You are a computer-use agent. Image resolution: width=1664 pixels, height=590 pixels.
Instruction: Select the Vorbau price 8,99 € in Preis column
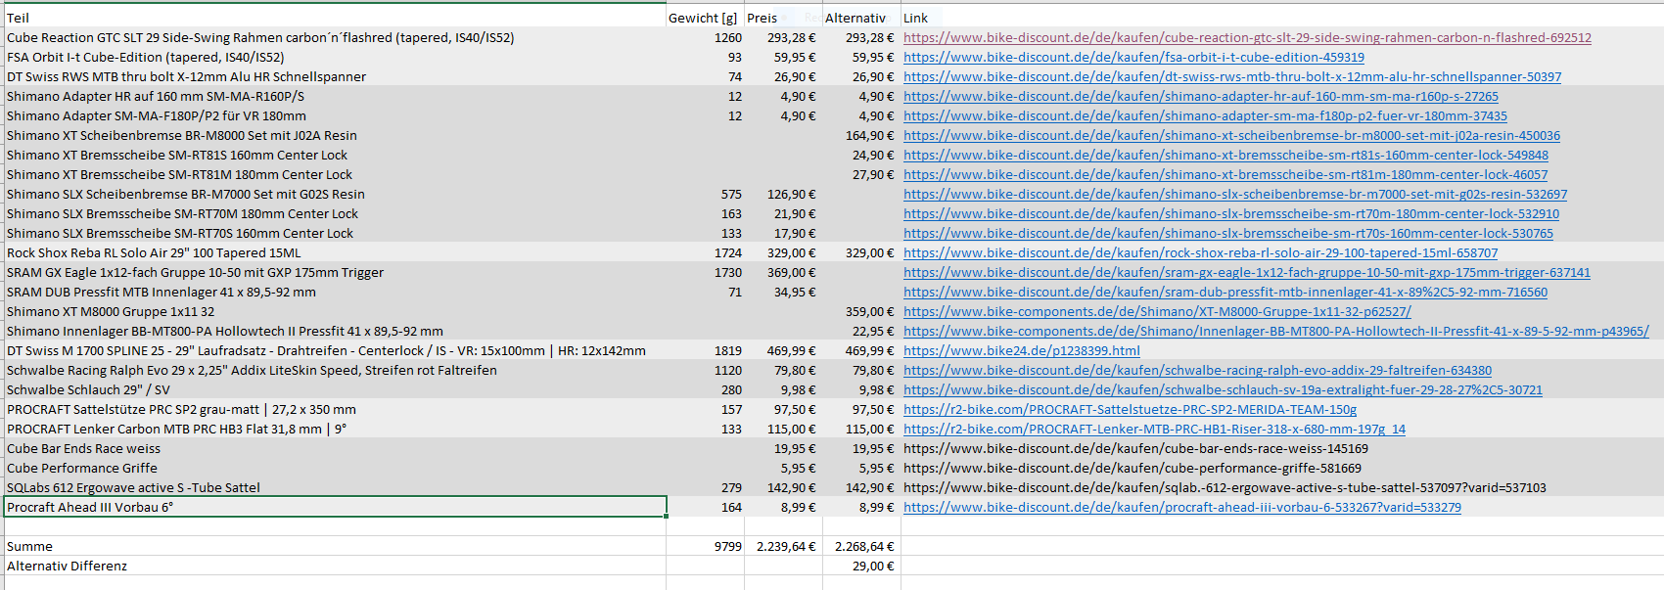pyautogui.click(x=783, y=507)
